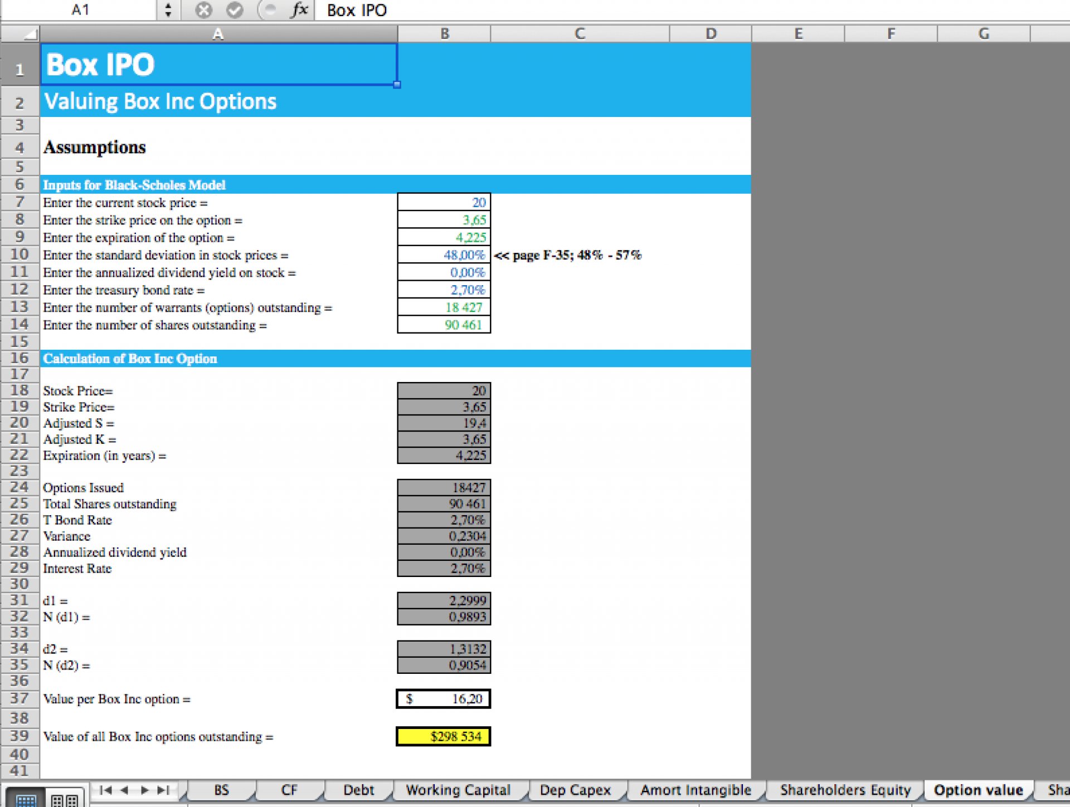Click Variance value 0,2304

point(444,536)
